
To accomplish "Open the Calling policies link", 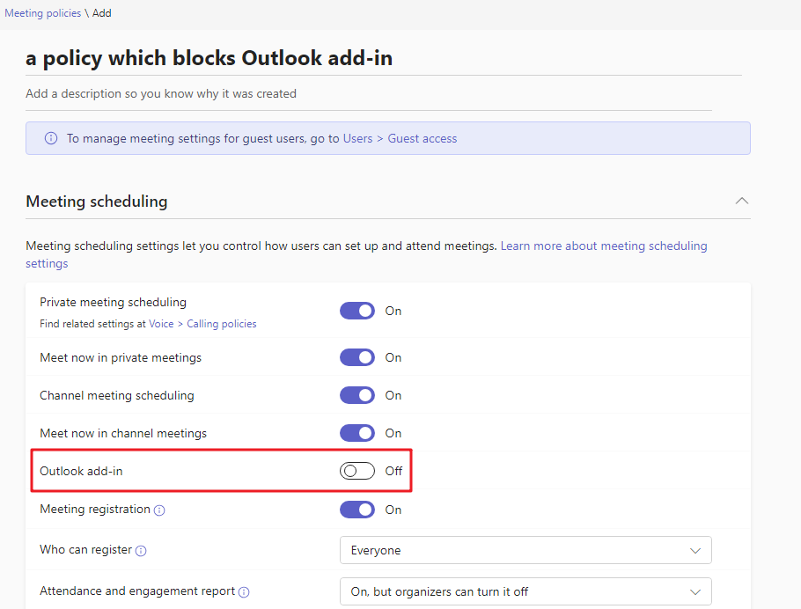I will [x=222, y=324].
